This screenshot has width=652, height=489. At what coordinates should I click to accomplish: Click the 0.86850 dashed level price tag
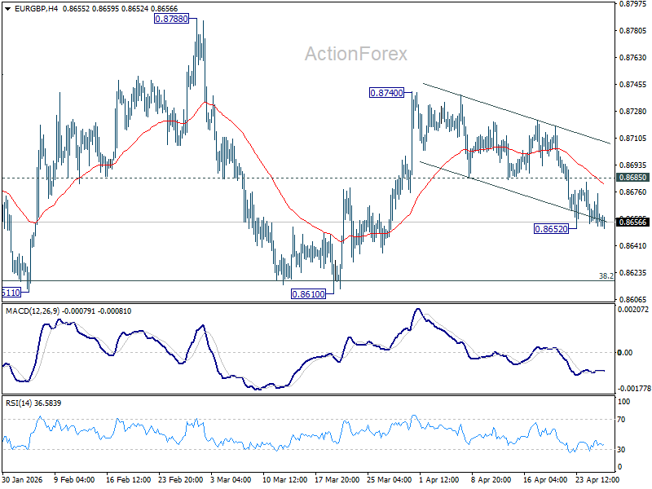tap(633, 178)
